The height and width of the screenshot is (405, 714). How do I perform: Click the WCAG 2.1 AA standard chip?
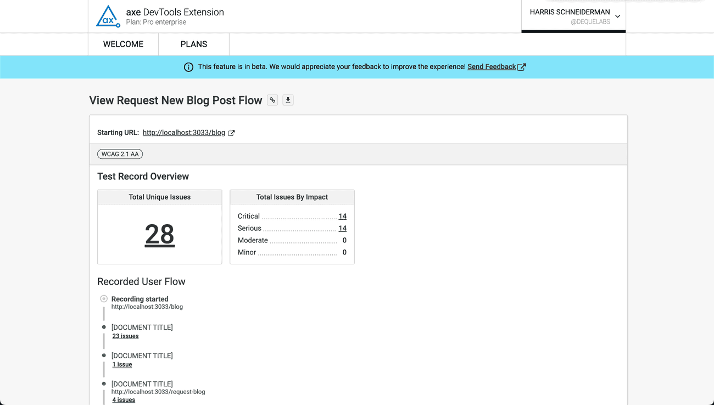[120, 154]
